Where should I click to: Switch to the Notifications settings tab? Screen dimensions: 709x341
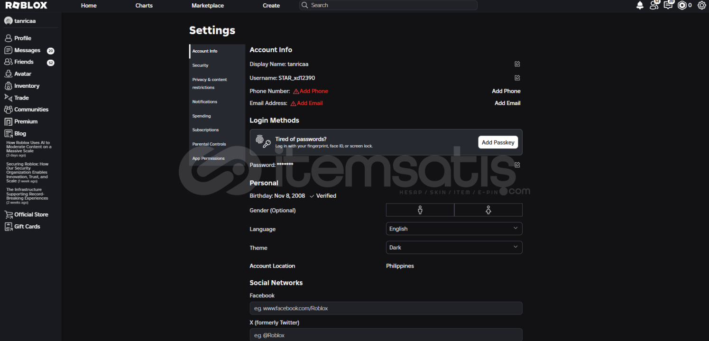click(x=217, y=102)
